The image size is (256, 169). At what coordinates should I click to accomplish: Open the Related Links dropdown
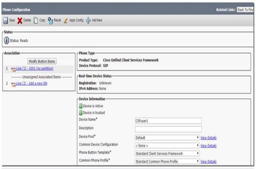coord(245,10)
